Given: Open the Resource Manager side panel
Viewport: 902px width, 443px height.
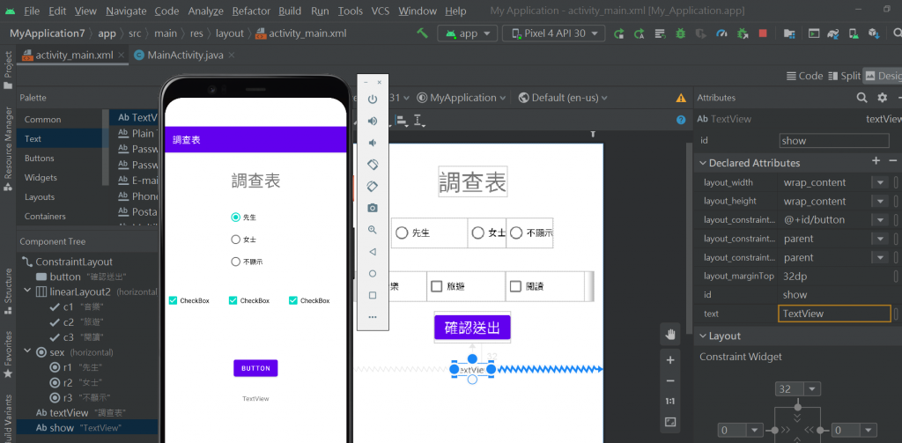Looking at the screenshot, I should (x=8, y=149).
